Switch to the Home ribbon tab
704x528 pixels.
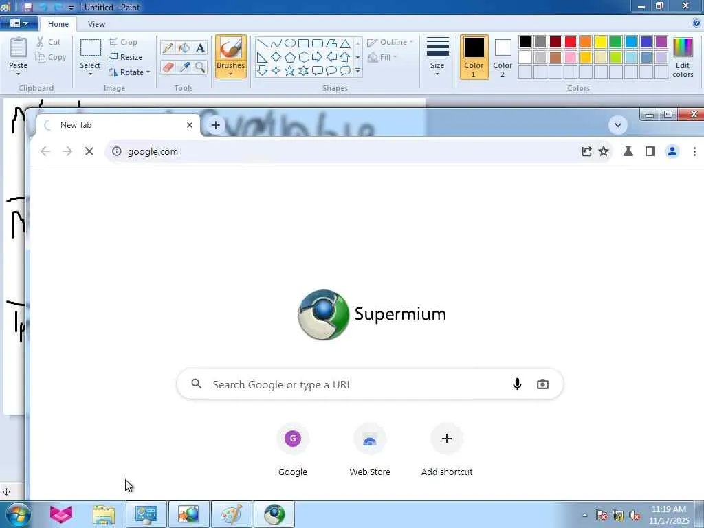58,24
